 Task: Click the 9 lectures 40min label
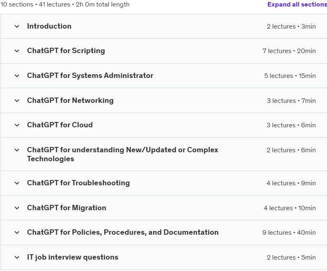289,233
